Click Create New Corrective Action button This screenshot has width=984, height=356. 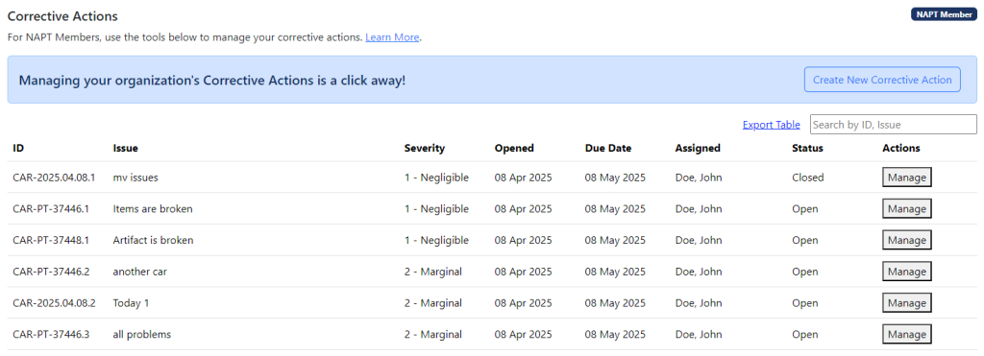(882, 80)
